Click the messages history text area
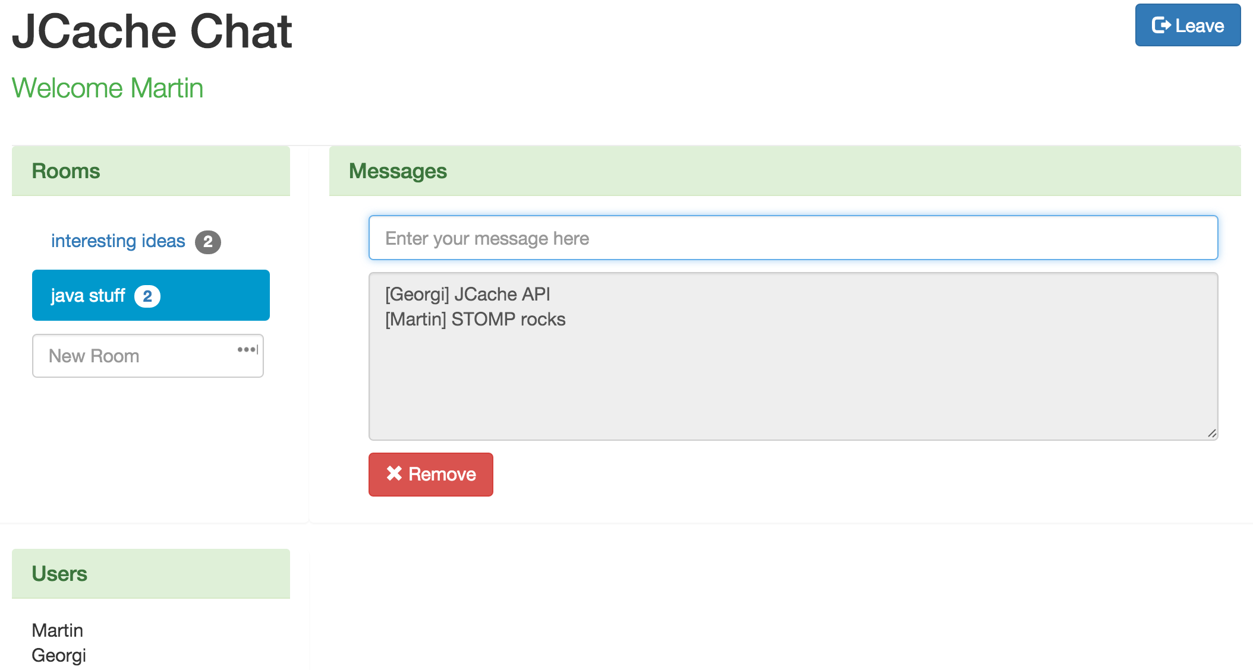Screen dimensions: 1253x670 793,368
